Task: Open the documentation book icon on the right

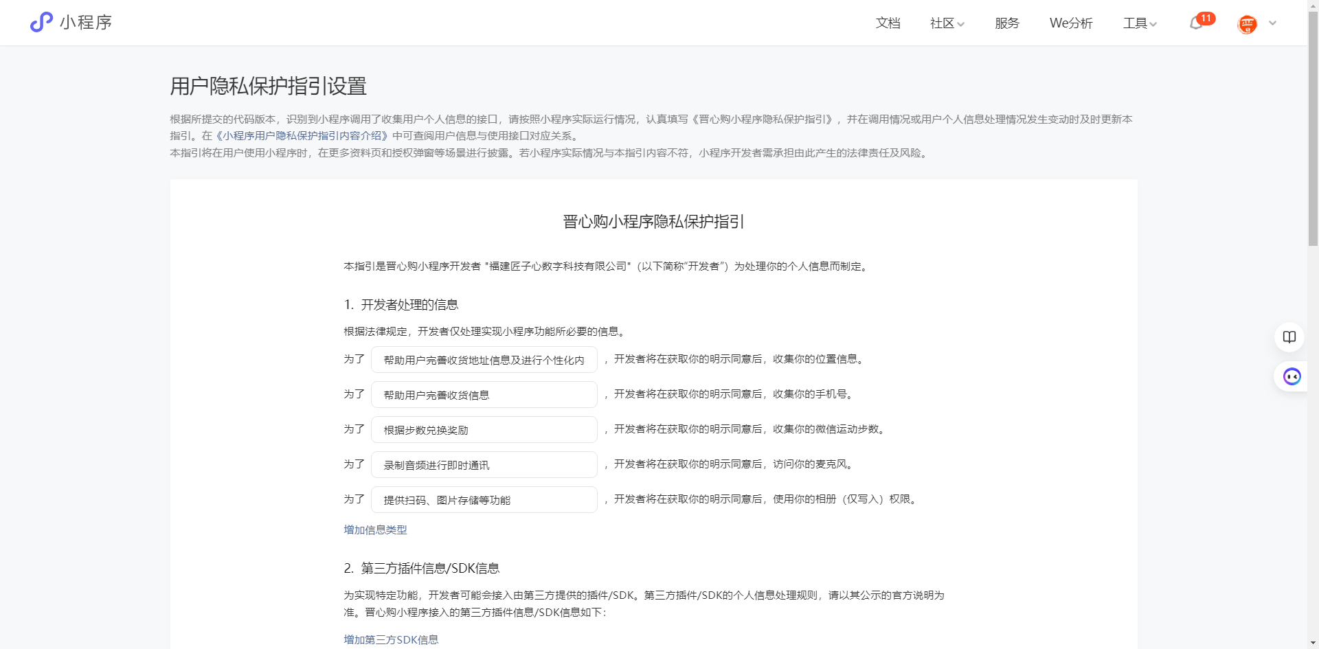Action: (x=1289, y=337)
